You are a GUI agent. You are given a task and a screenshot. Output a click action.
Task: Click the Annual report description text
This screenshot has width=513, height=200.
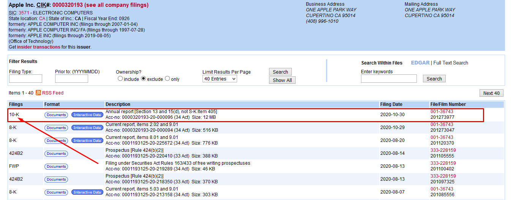coord(161,112)
